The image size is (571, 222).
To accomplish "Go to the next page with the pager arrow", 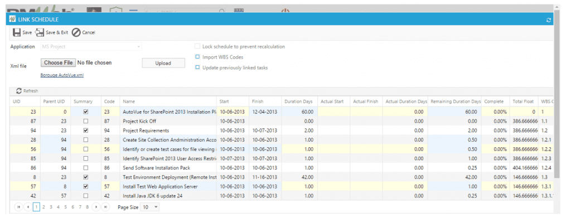I will coord(96,207).
